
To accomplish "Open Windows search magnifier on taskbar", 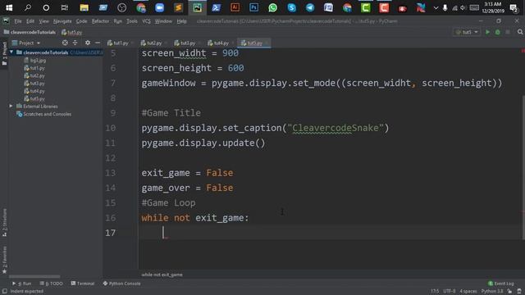I will pos(28,7).
